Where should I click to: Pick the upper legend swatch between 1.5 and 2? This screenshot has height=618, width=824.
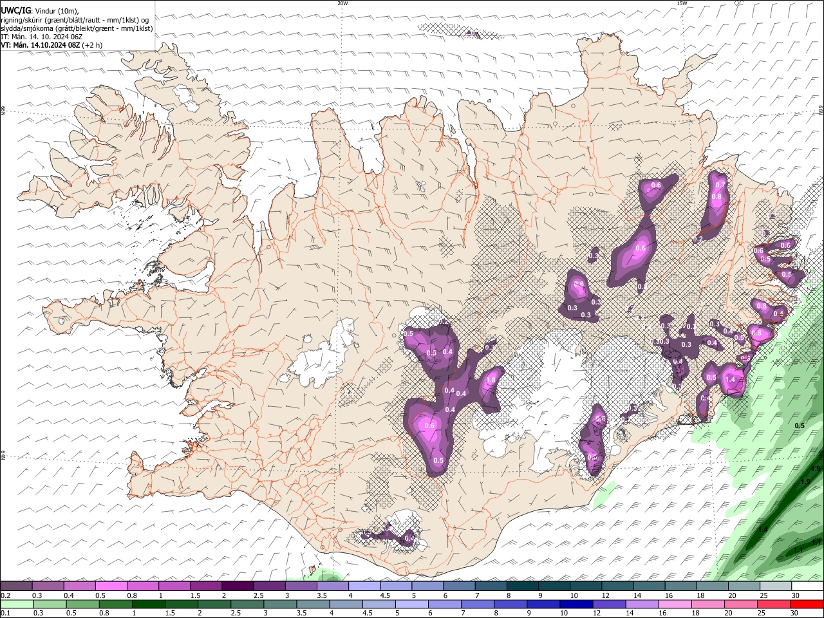pos(206,586)
